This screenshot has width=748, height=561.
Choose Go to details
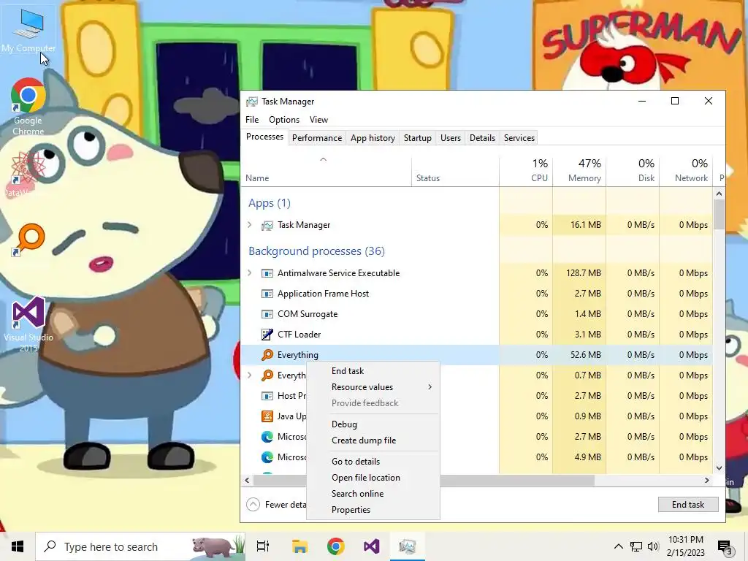coord(373,462)
